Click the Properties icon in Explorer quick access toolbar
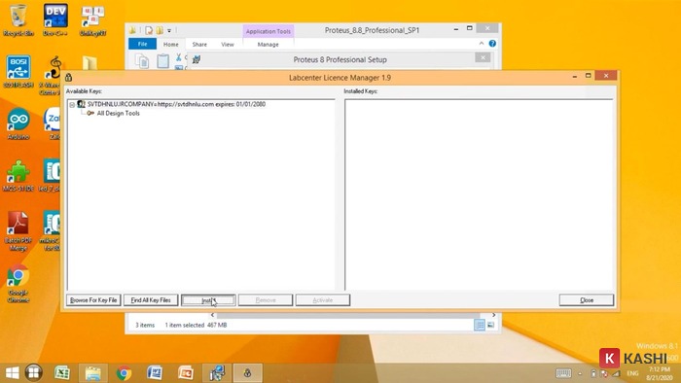Screen dimensions: 681x383 click(x=149, y=30)
